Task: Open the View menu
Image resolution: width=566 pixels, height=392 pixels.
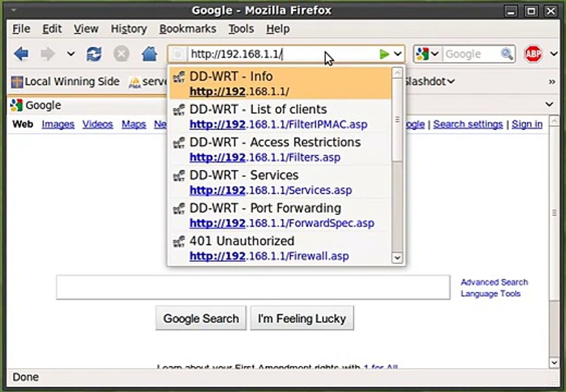Action: [86, 29]
